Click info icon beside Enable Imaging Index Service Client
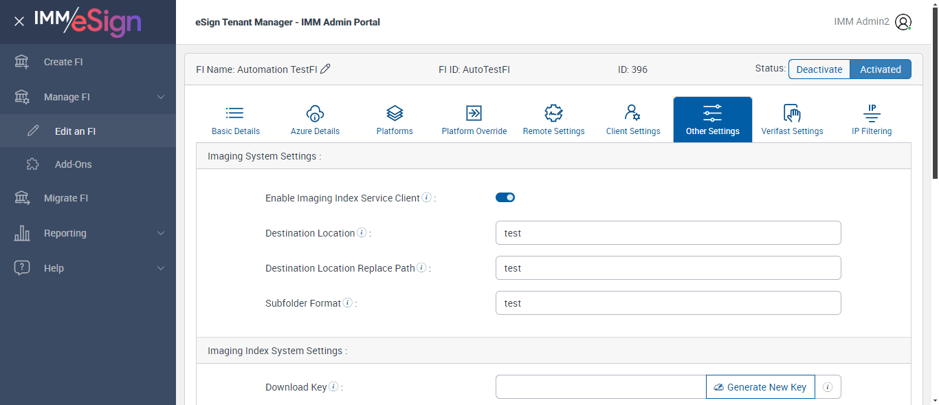939x405 pixels. tap(426, 198)
